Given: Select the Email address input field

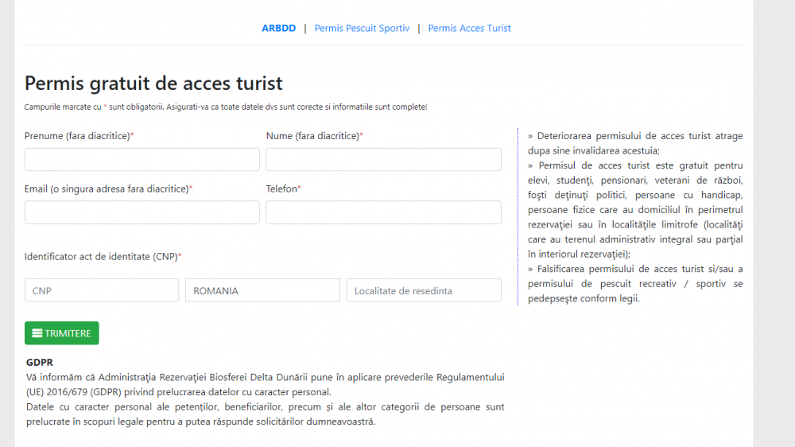Looking at the screenshot, I should pos(142,212).
